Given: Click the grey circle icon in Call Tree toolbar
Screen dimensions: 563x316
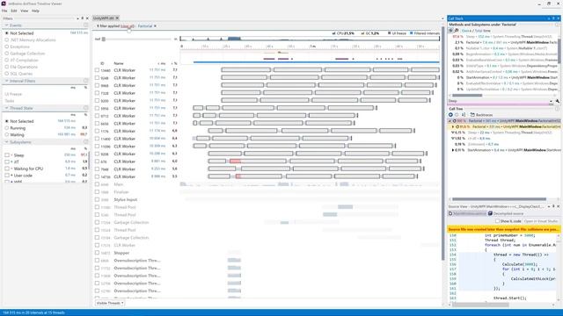Looking at the screenshot, I should pos(457,115).
